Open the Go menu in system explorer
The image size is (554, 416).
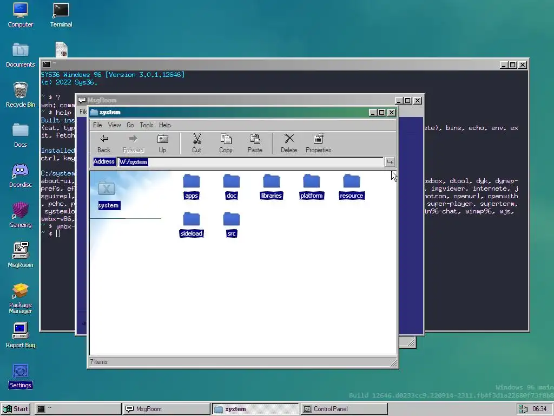[130, 125]
